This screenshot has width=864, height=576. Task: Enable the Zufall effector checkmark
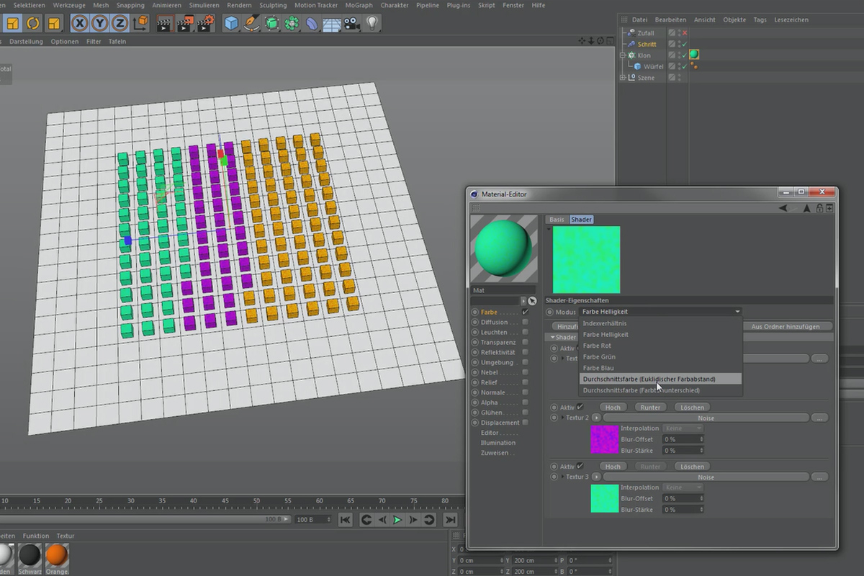684,33
